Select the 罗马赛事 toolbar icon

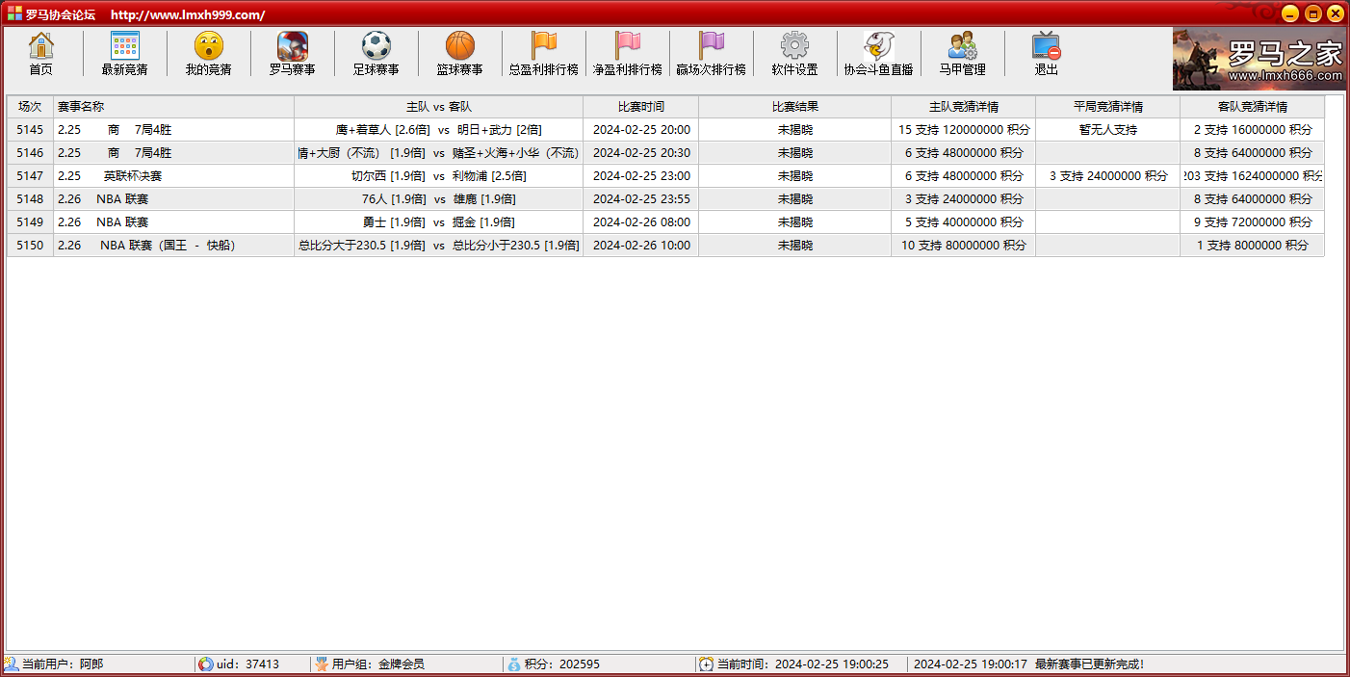[x=292, y=46]
